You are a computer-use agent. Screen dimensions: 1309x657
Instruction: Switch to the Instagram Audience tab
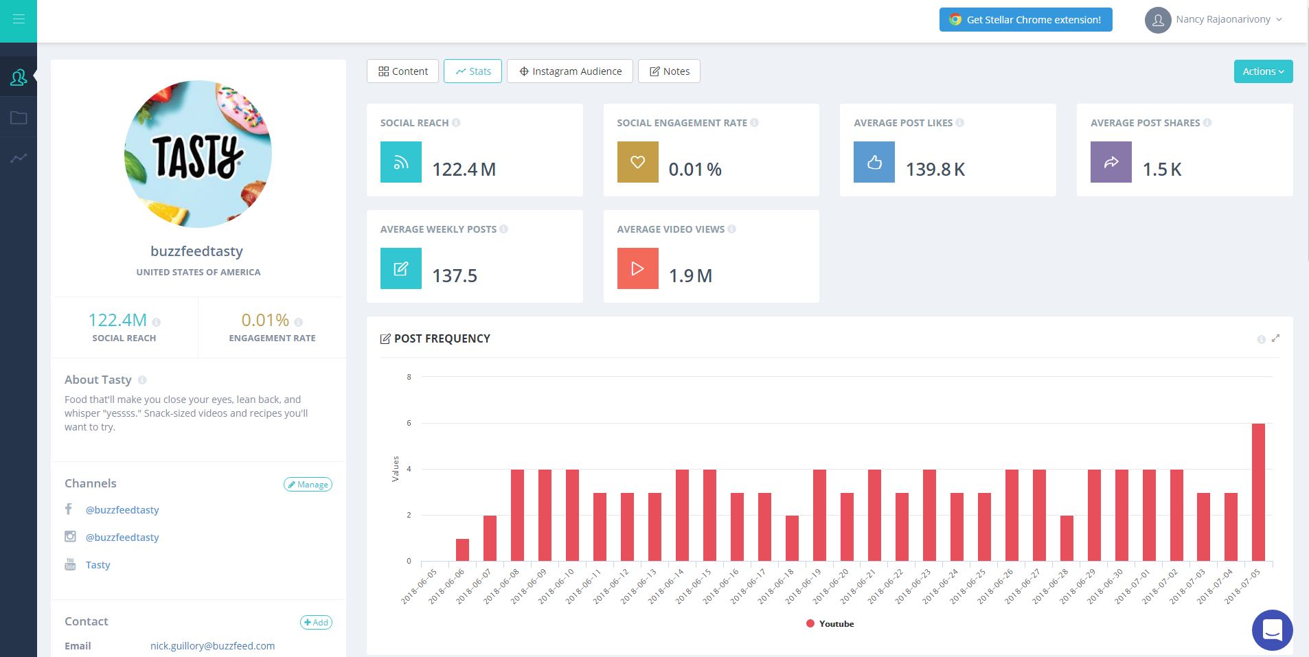(570, 71)
